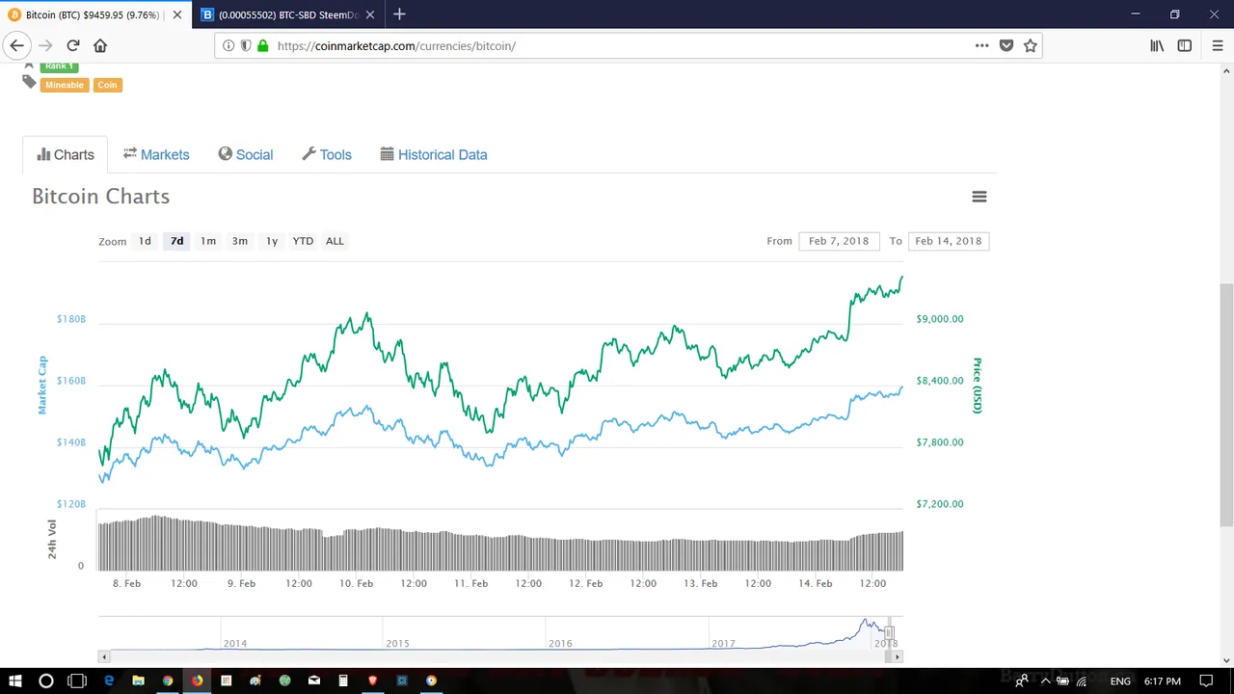Click the page scrollbar down arrow
1234x694 pixels.
1226,660
